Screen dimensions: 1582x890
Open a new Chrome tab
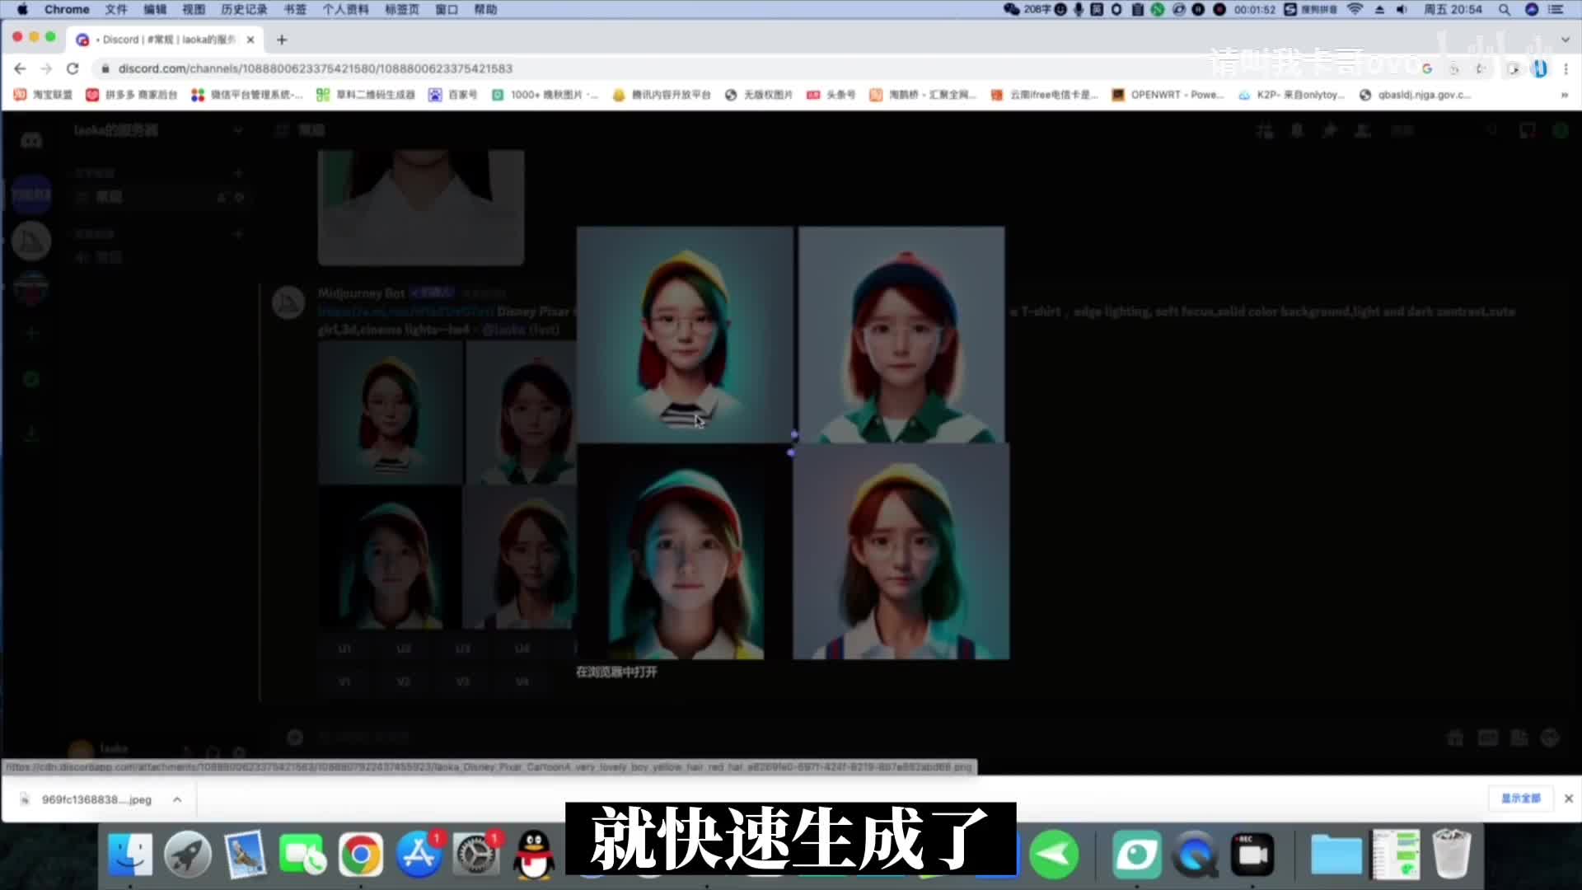pyautogui.click(x=282, y=40)
